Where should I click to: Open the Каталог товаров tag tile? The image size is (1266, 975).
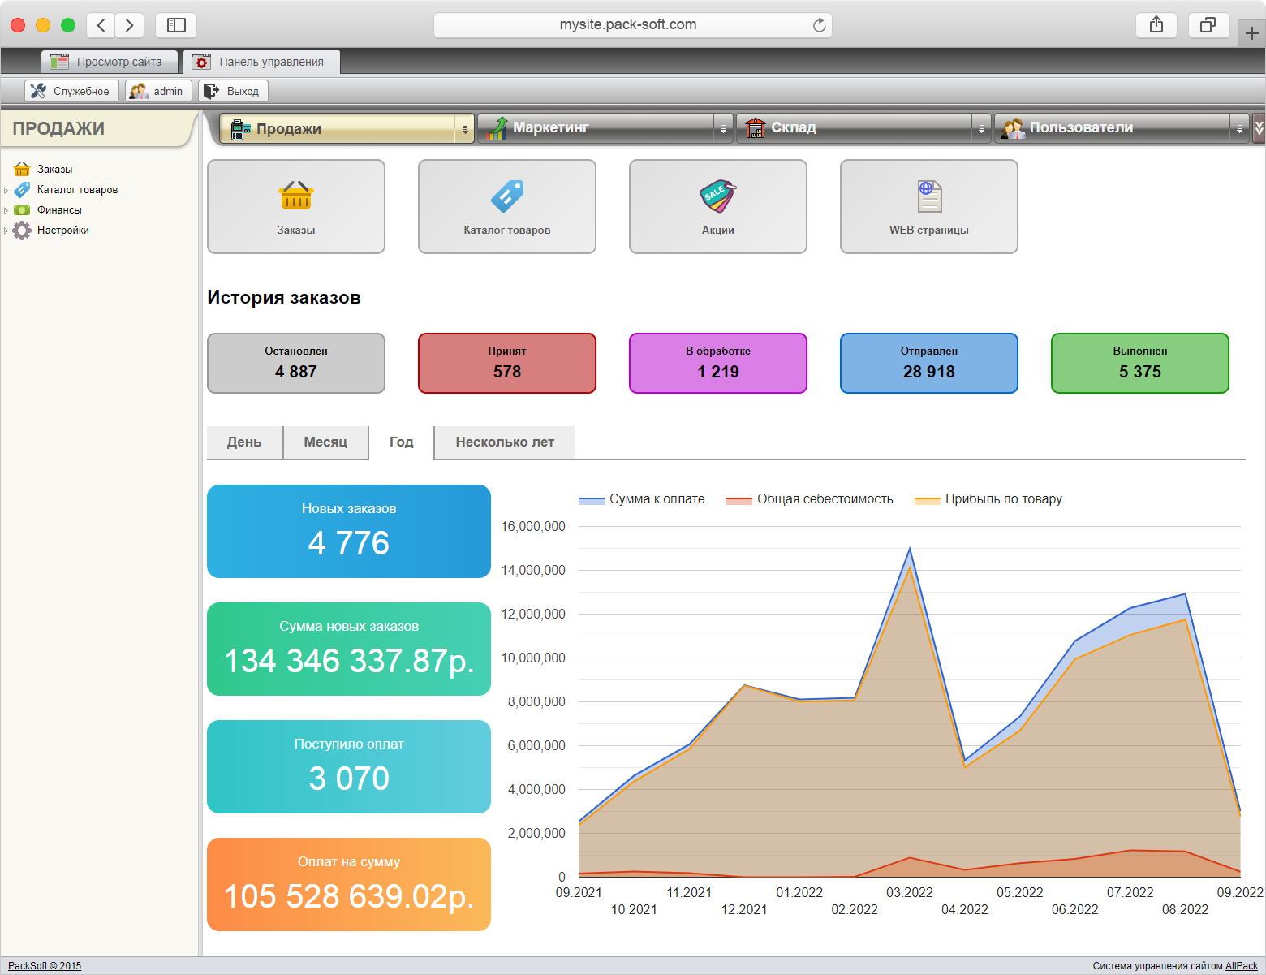(507, 206)
